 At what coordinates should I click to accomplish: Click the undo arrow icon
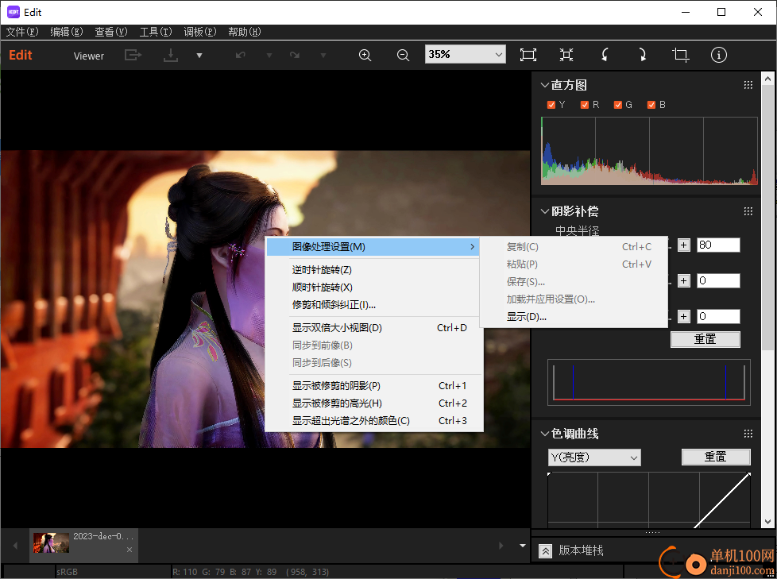241,55
